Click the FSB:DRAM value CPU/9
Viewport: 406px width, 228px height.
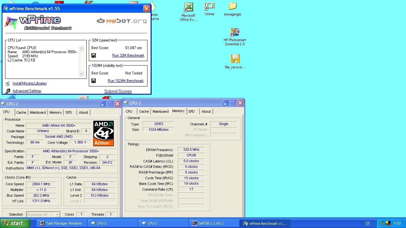click(x=191, y=155)
